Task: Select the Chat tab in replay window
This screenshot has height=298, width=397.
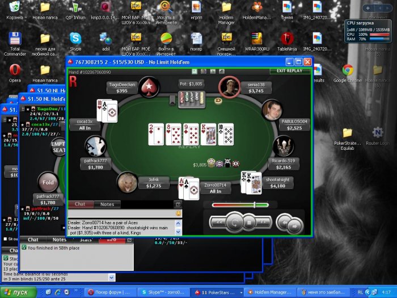Action: pyautogui.click(x=81, y=204)
